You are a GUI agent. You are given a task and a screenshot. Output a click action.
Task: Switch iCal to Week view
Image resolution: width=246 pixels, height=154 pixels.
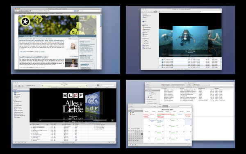[x=159, y=106]
